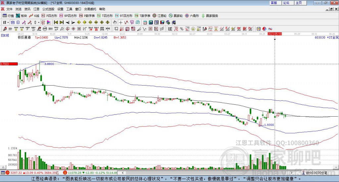
Task: Open the 浏览 menu
Action: point(19,9)
